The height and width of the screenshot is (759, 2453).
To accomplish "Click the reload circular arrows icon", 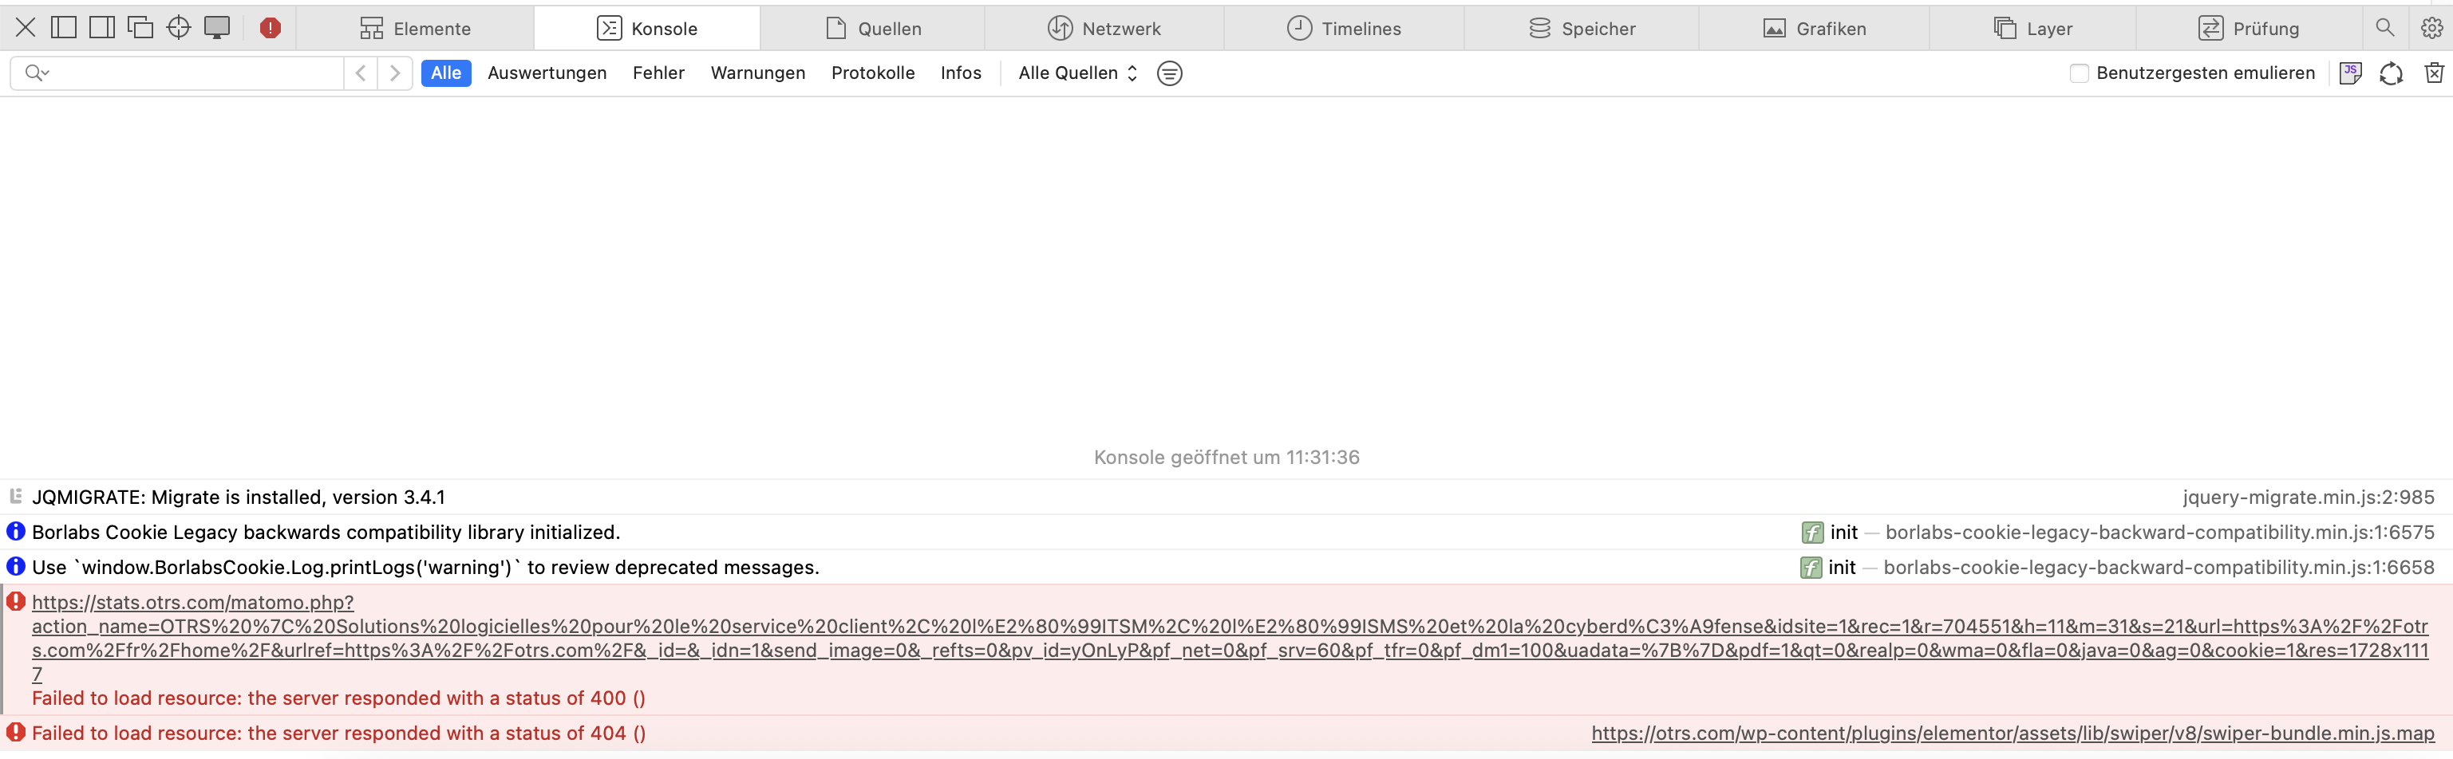I will click(2390, 73).
